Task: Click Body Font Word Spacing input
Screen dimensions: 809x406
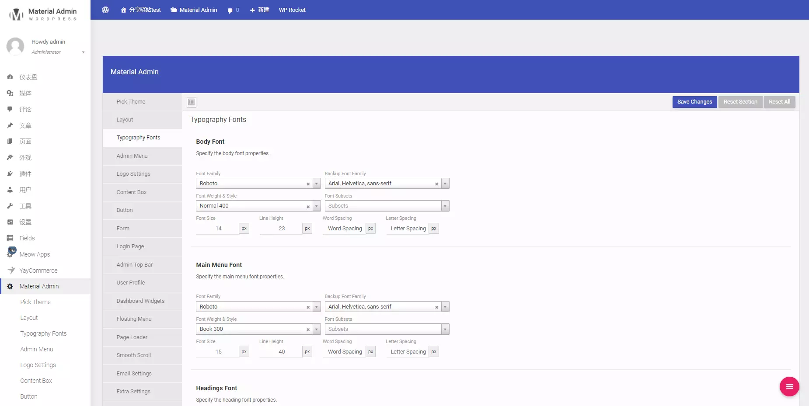Action: click(x=344, y=229)
